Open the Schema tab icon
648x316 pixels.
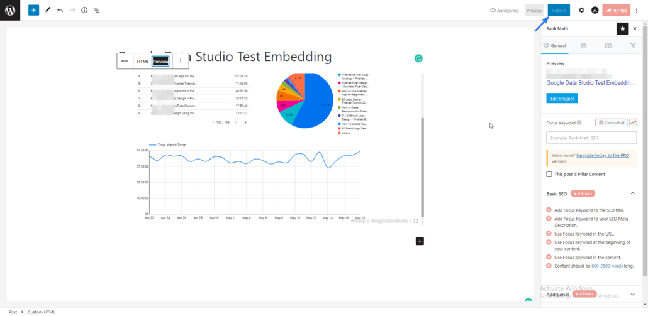608,46
